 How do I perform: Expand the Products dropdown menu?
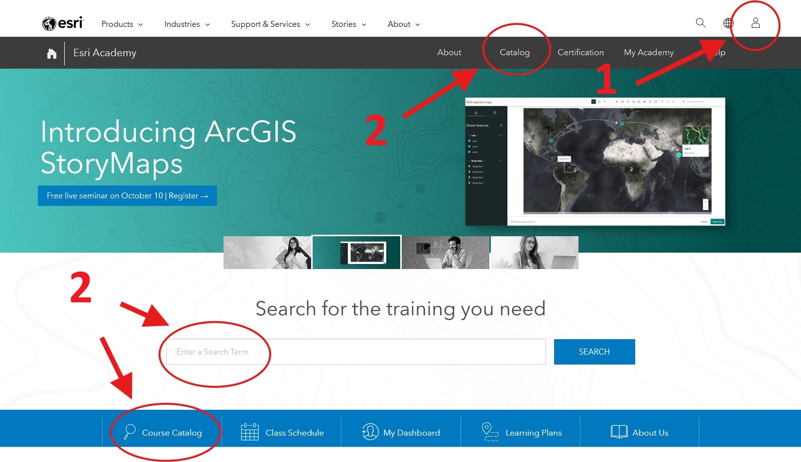pyautogui.click(x=122, y=24)
